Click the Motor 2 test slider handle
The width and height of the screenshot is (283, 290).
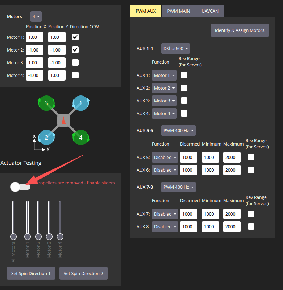38,237
